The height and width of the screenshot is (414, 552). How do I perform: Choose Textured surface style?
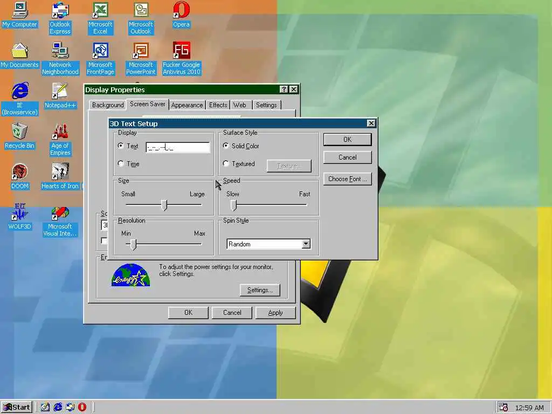(x=226, y=163)
